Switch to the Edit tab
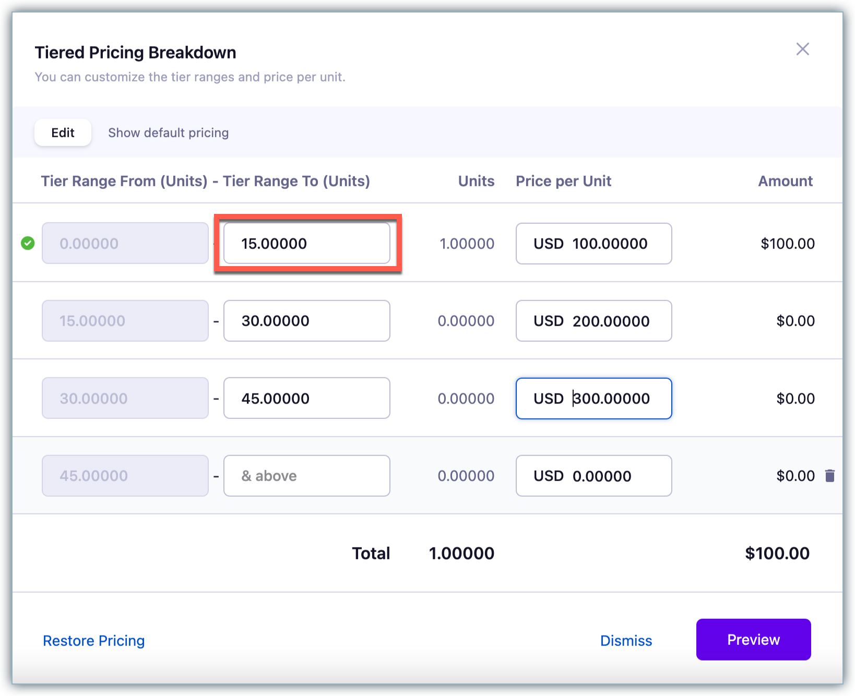Screen dimensions: 855x696 coord(63,133)
